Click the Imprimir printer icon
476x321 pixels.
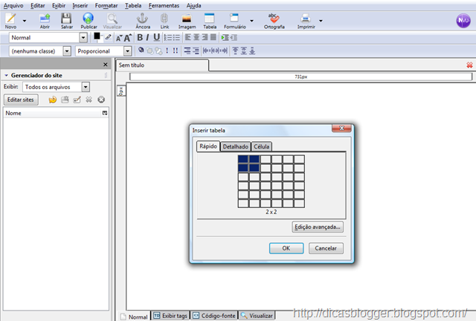coord(306,21)
